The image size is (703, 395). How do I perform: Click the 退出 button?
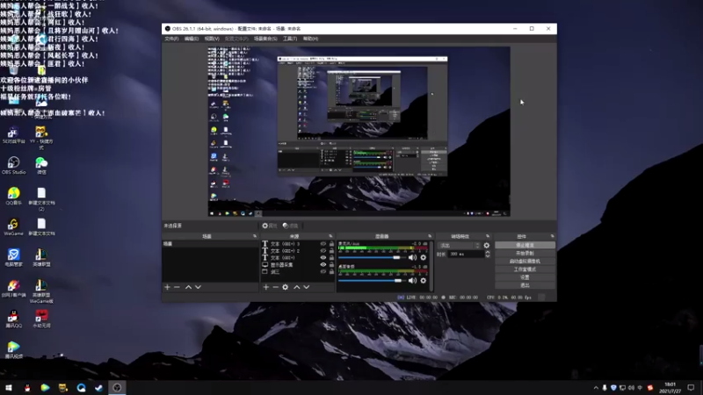pyautogui.click(x=525, y=285)
